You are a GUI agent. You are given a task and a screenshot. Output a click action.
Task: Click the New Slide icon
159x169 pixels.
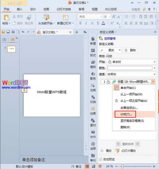(65, 18)
